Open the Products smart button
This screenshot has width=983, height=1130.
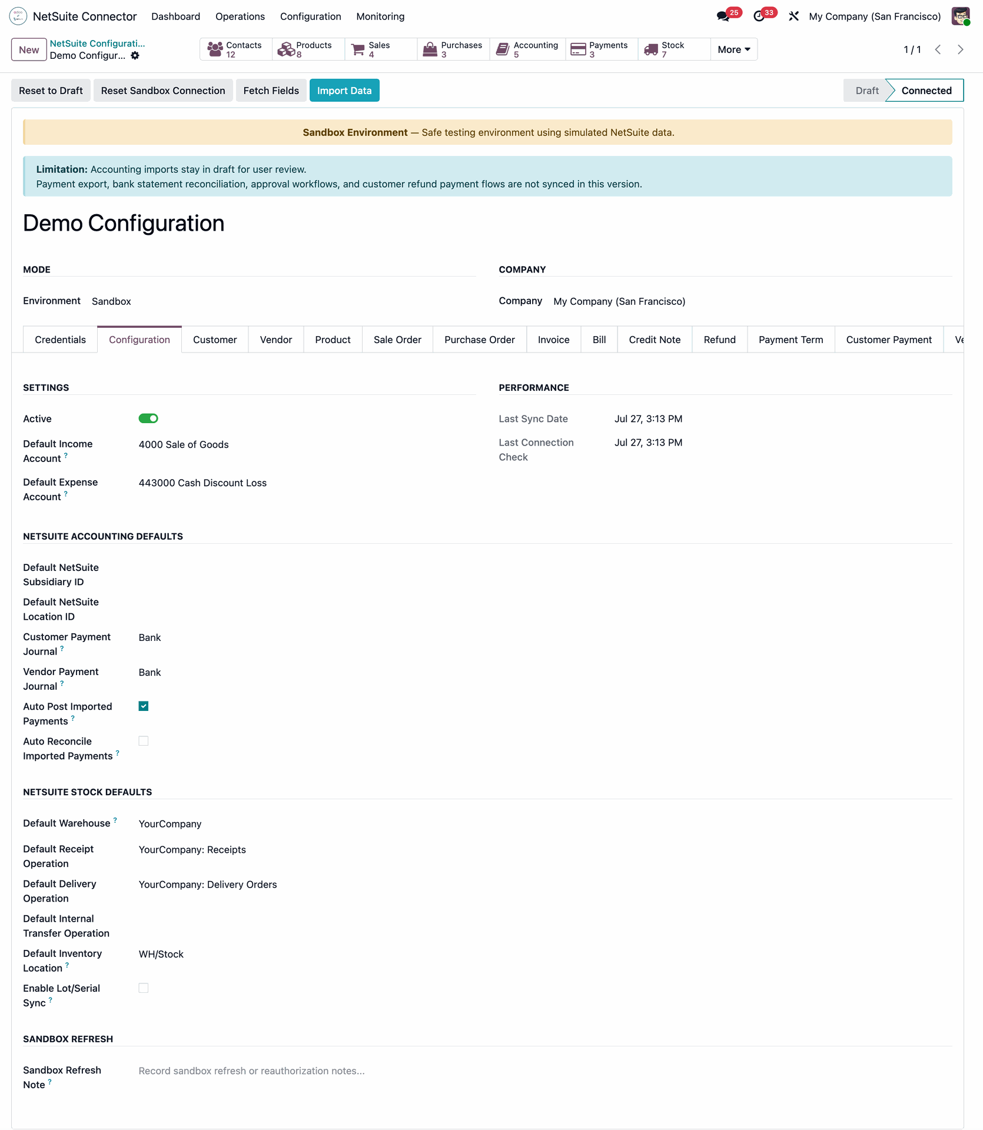308,49
